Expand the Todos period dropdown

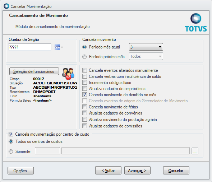(x=146, y=56)
